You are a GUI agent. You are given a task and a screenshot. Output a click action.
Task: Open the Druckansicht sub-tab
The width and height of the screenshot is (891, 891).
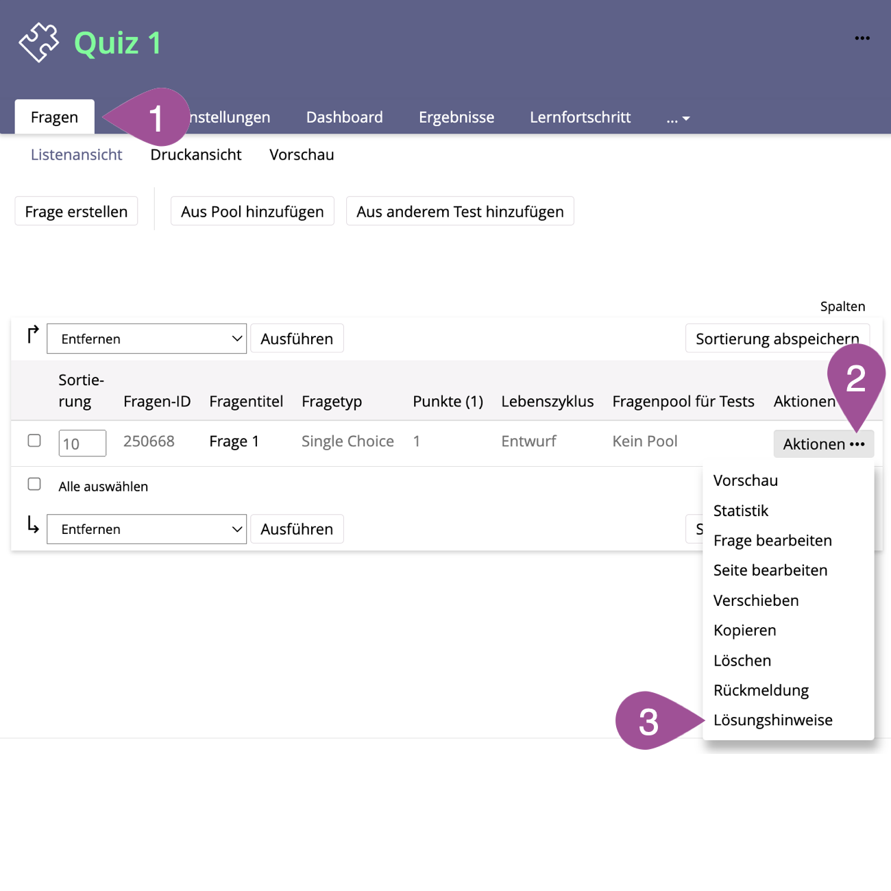(196, 155)
